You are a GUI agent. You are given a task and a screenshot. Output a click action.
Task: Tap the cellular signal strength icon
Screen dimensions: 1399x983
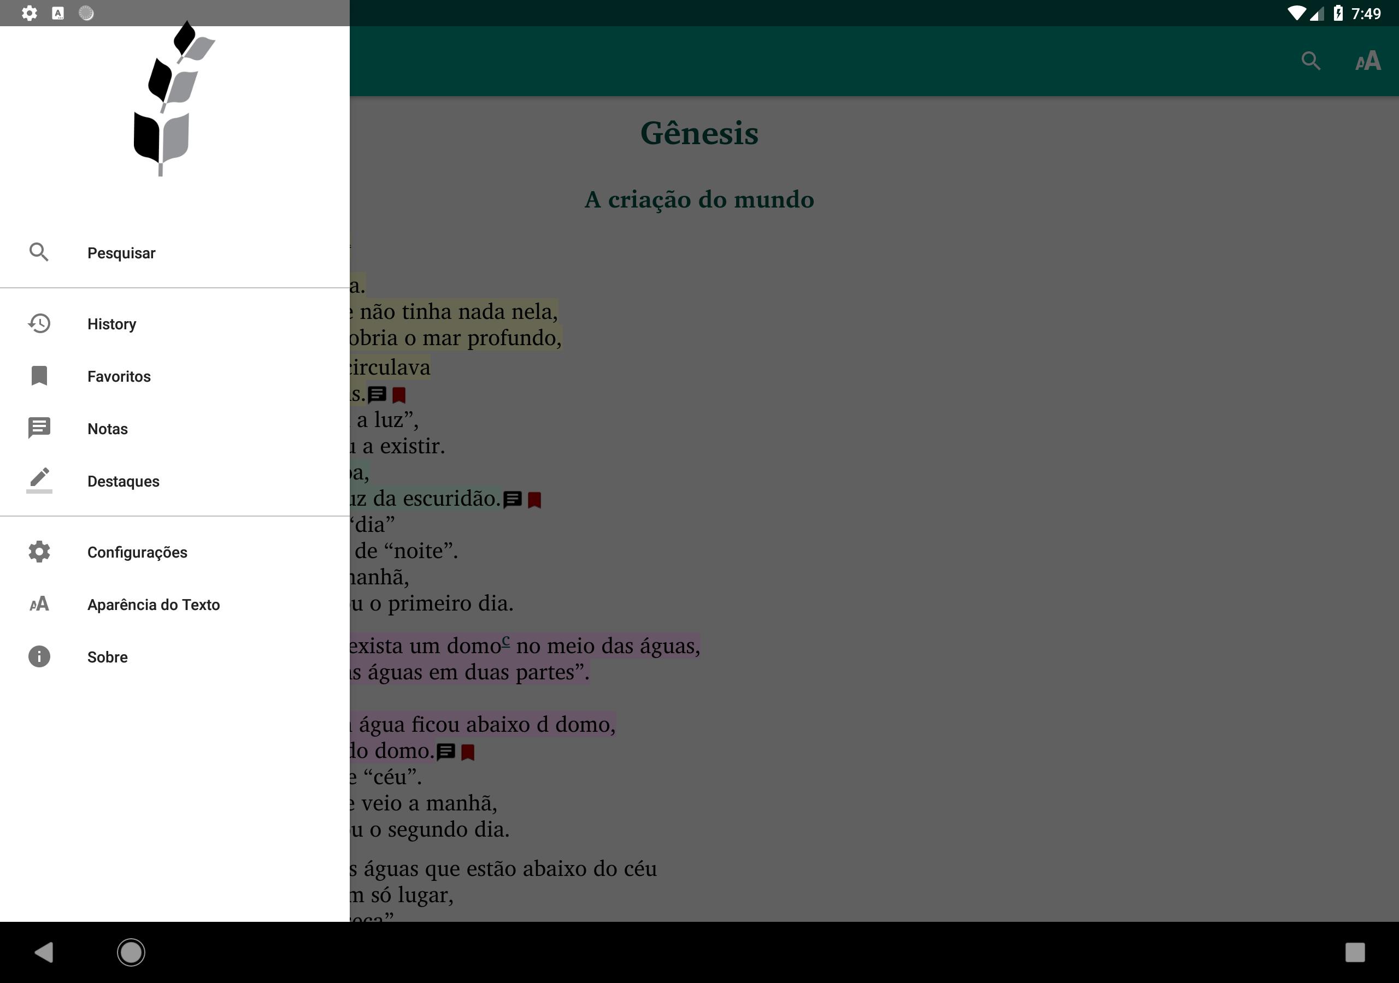point(1316,13)
